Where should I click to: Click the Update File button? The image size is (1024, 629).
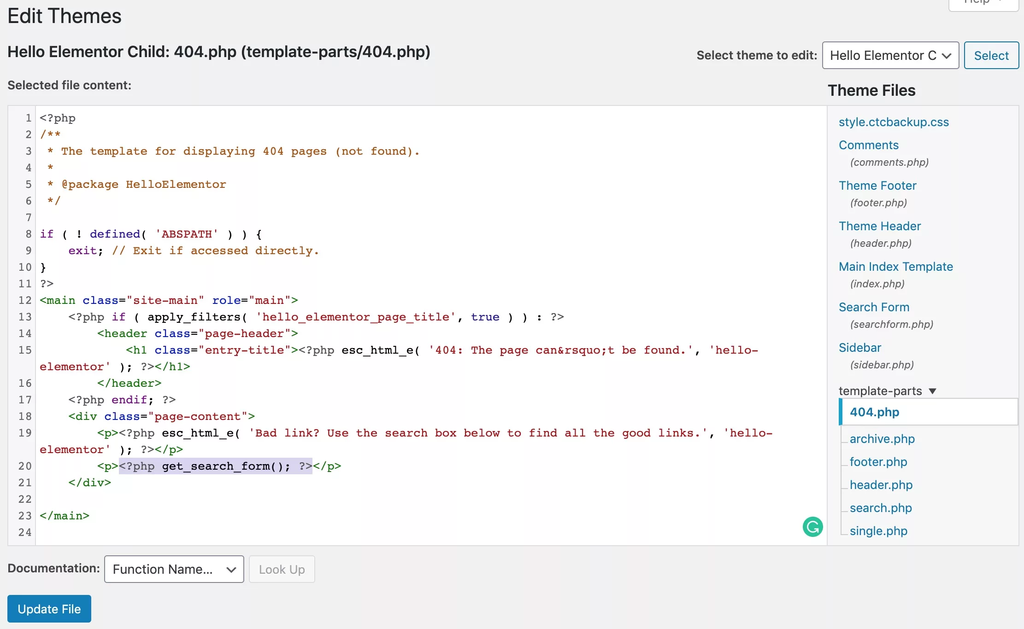[49, 609]
